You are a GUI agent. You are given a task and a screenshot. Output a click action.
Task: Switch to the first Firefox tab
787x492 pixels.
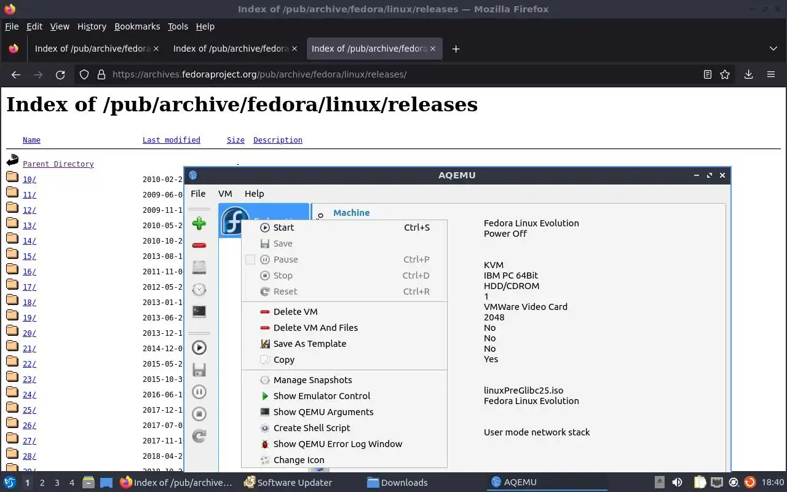(93, 49)
